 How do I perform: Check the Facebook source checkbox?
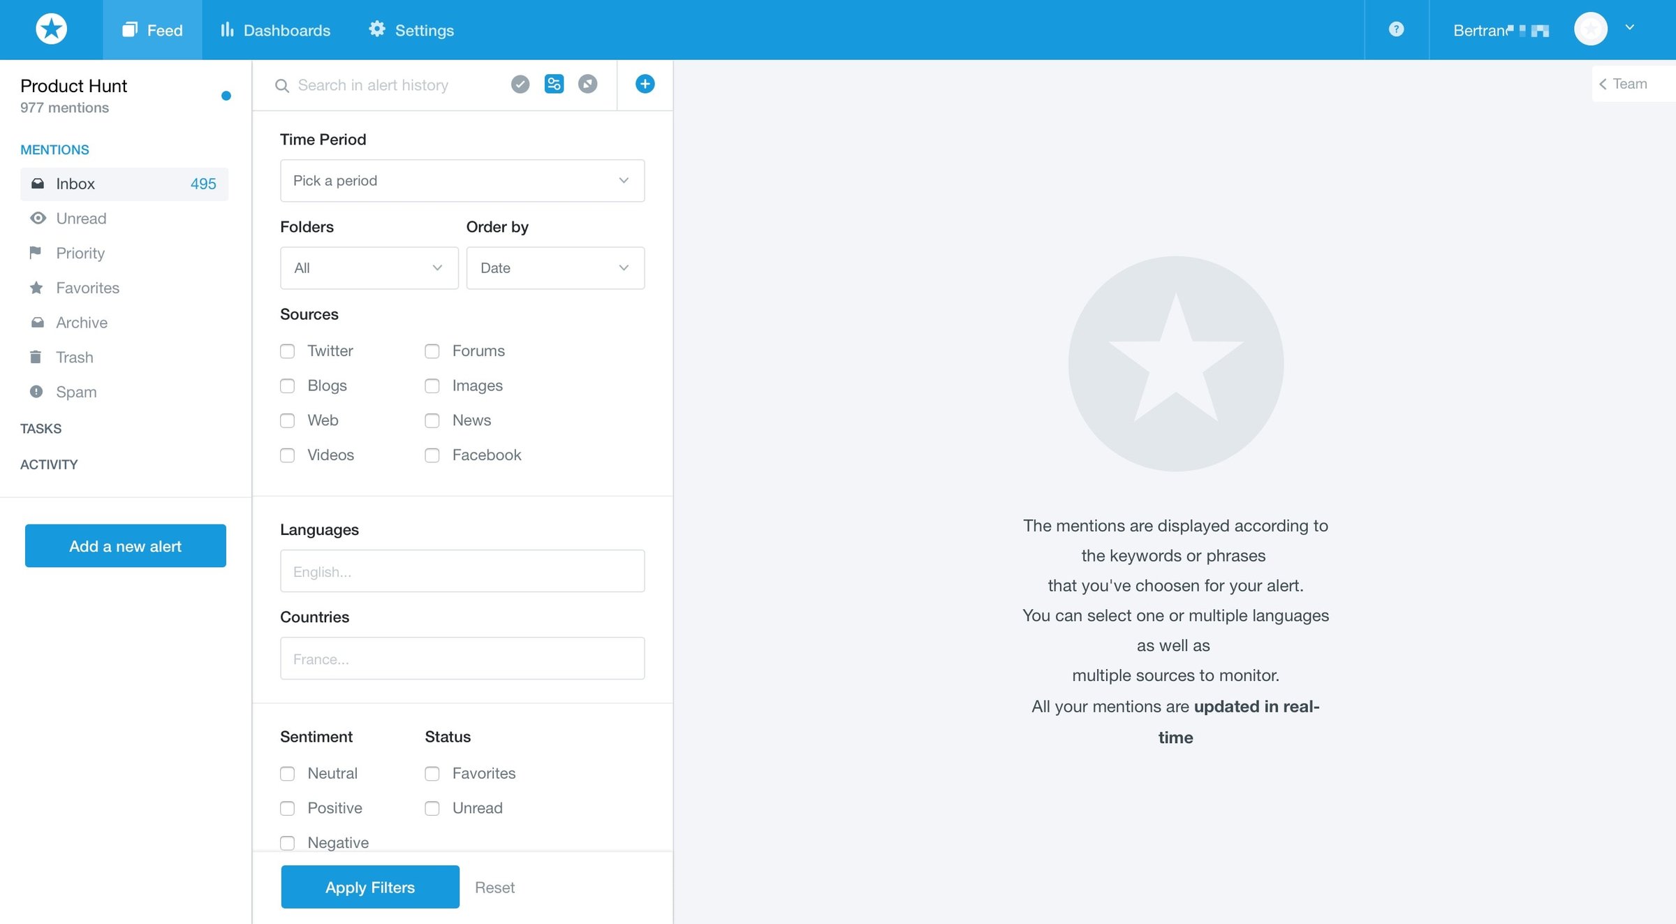[x=432, y=455]
